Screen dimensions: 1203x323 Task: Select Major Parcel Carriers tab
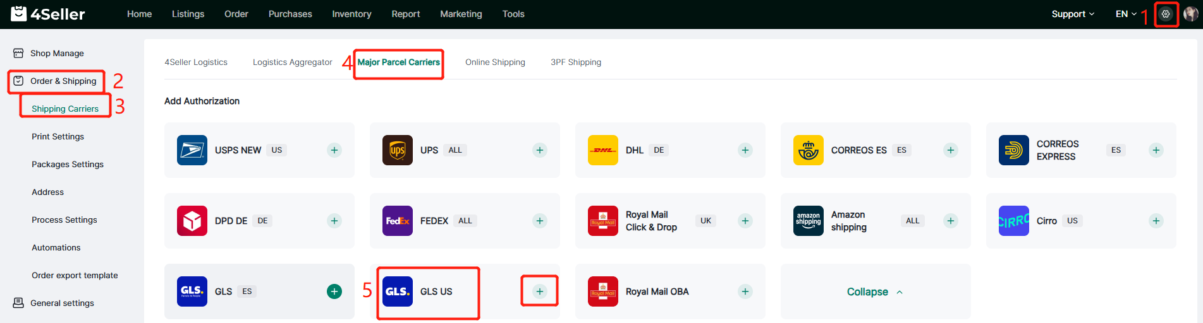tap(398, 62)
